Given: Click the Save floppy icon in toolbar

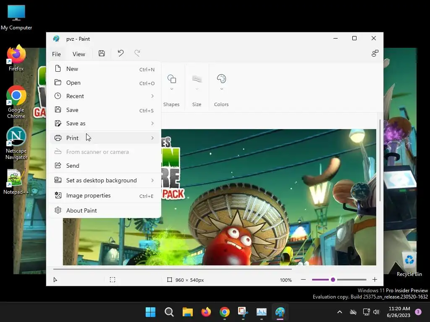Looking at the screenshot, I should 102,53.
